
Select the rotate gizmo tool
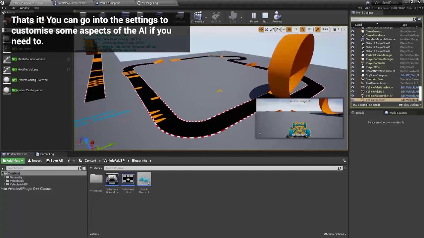click(x=267, y=29)
